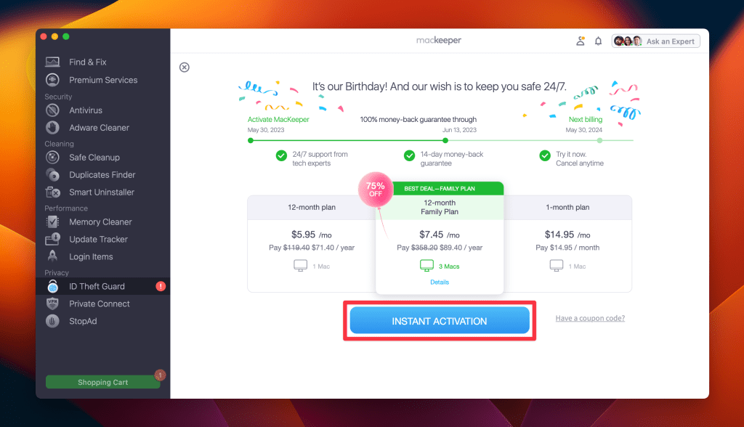Select the Adware Cleaner hand icon

[x=52, y=128]
